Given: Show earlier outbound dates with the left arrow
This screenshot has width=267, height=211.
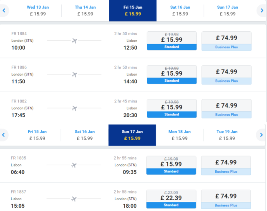Looking at the screenshot, I should (4, 10).
